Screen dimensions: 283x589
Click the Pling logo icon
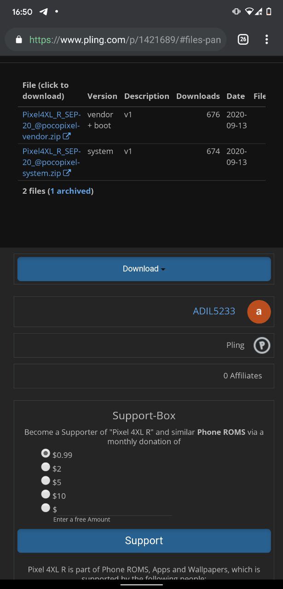pyautogui.click(x=262, y=345)
